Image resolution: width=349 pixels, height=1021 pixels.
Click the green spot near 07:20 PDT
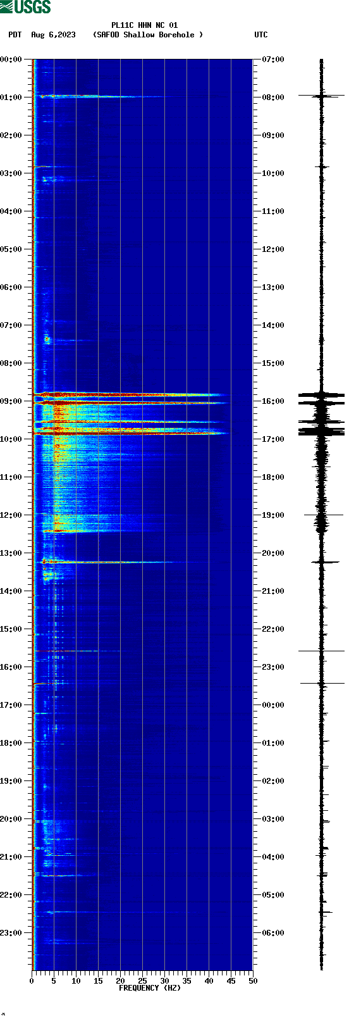(47, 339)
